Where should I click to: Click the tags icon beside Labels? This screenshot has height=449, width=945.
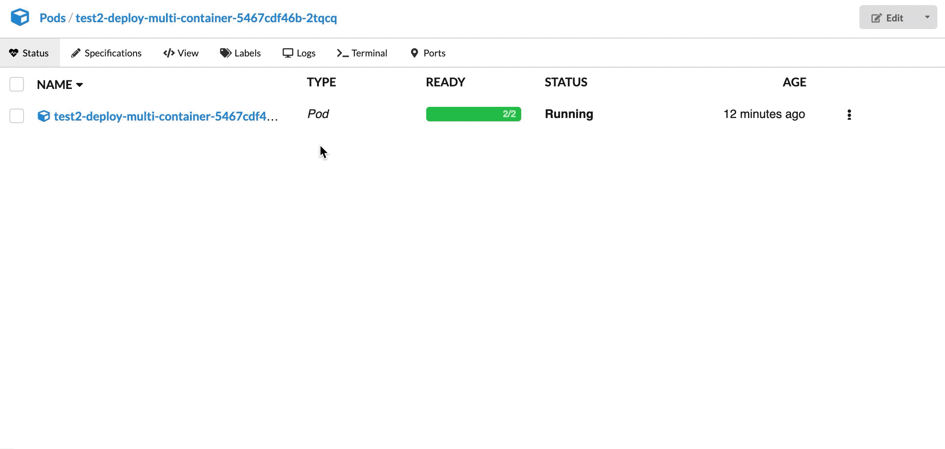(x=226, y=53)
